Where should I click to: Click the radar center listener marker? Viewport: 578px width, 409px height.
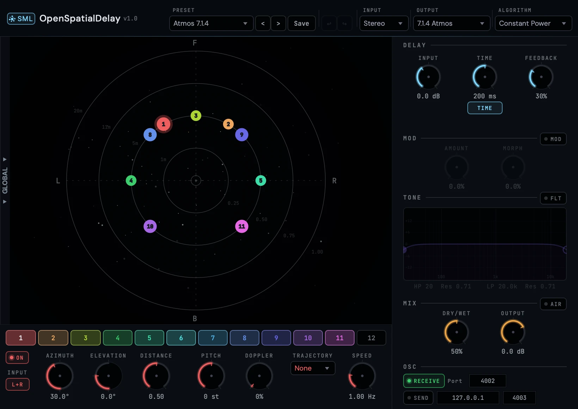click(x=196, y=181)
